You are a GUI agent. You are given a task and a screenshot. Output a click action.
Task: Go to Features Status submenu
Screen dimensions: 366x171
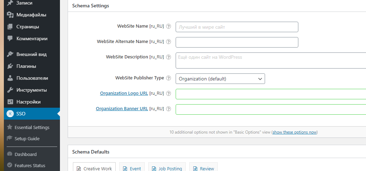[x=32, y=165]
